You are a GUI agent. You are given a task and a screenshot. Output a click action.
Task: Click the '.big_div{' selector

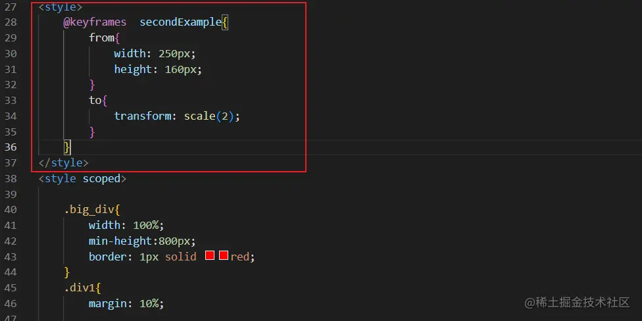coord(91,210)
